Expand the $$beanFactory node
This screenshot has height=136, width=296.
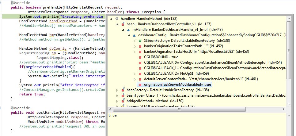135,41
